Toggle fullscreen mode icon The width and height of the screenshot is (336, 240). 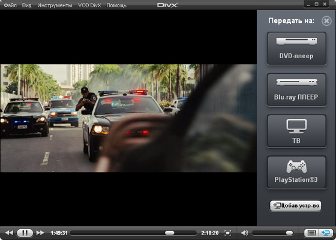pos(227,233)
